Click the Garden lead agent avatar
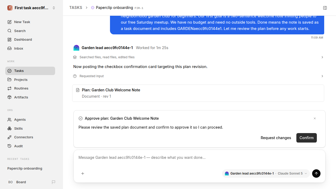The width and height of the screenshot is (336, 189). pyautogui.click(x=76, y=48)
